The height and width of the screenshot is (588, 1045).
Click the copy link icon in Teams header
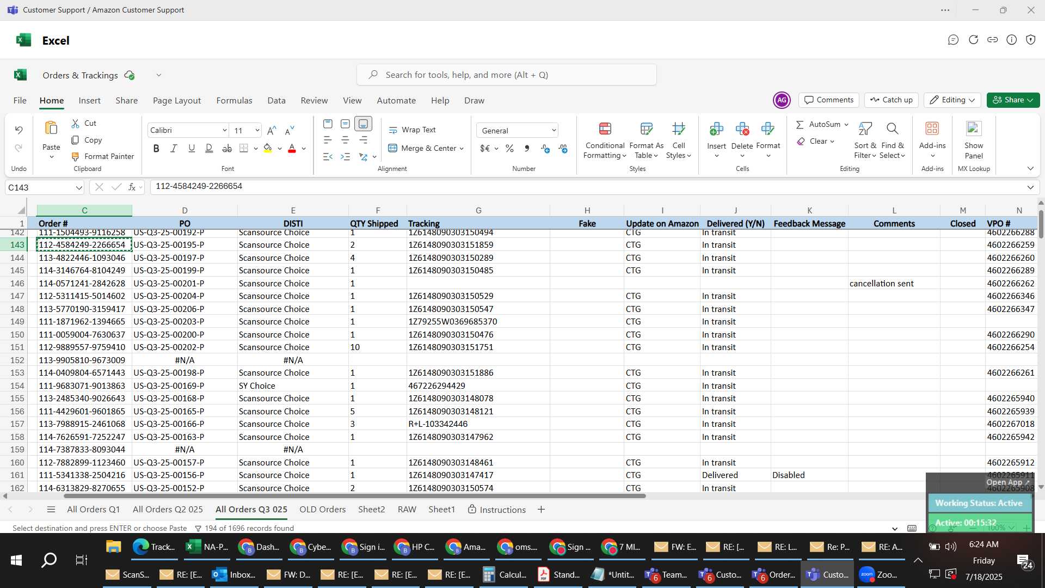tap(992, 40)
